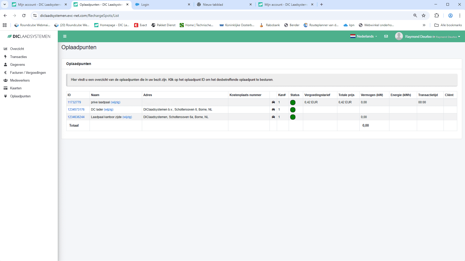Open the apps grid in bookmarks bar
The width and height of the screenshot is (465, 261).
click(x=5, y=25)
